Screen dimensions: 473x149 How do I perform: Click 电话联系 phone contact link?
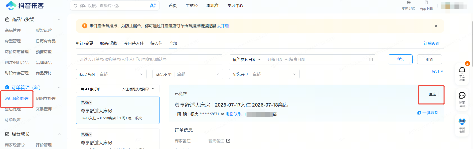coord(233,114)
